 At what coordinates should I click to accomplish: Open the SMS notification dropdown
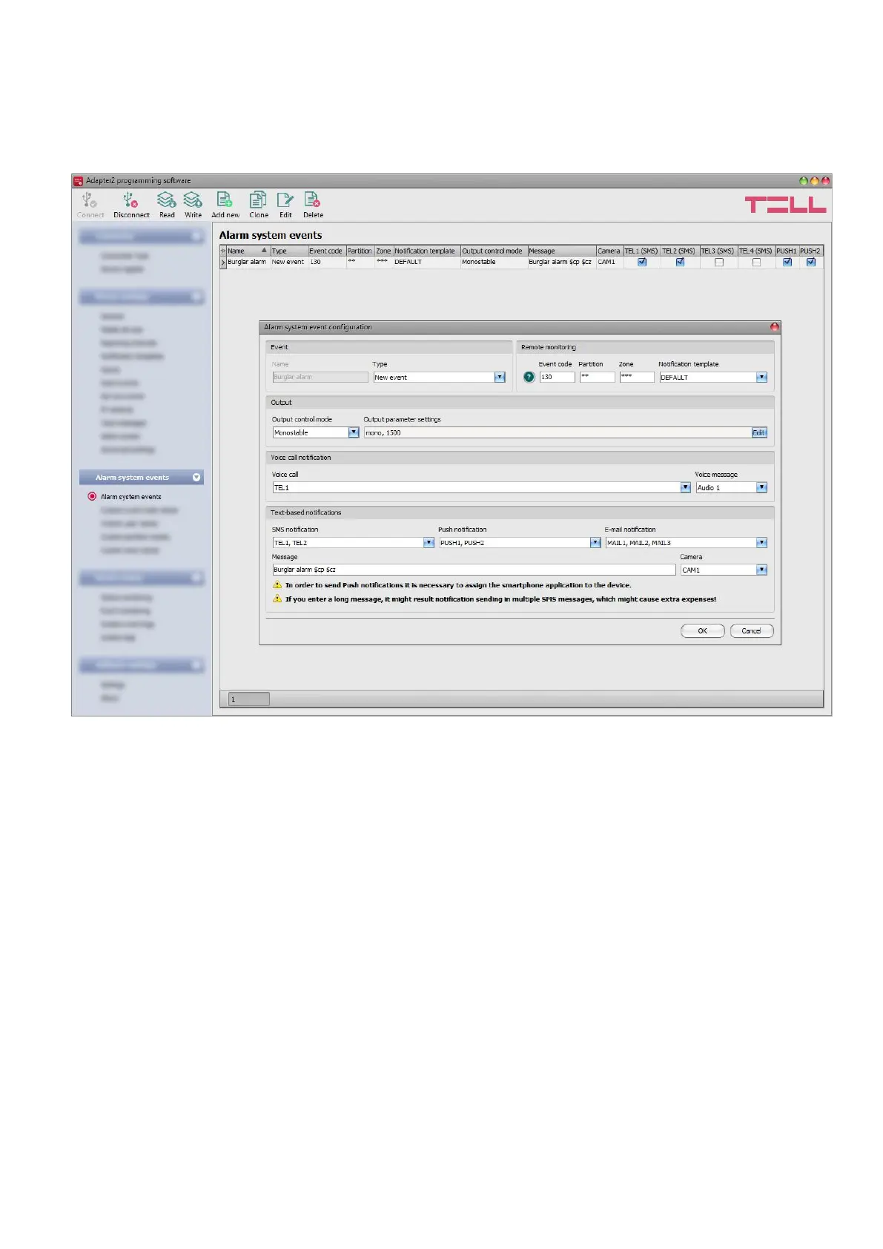point(429,542)
